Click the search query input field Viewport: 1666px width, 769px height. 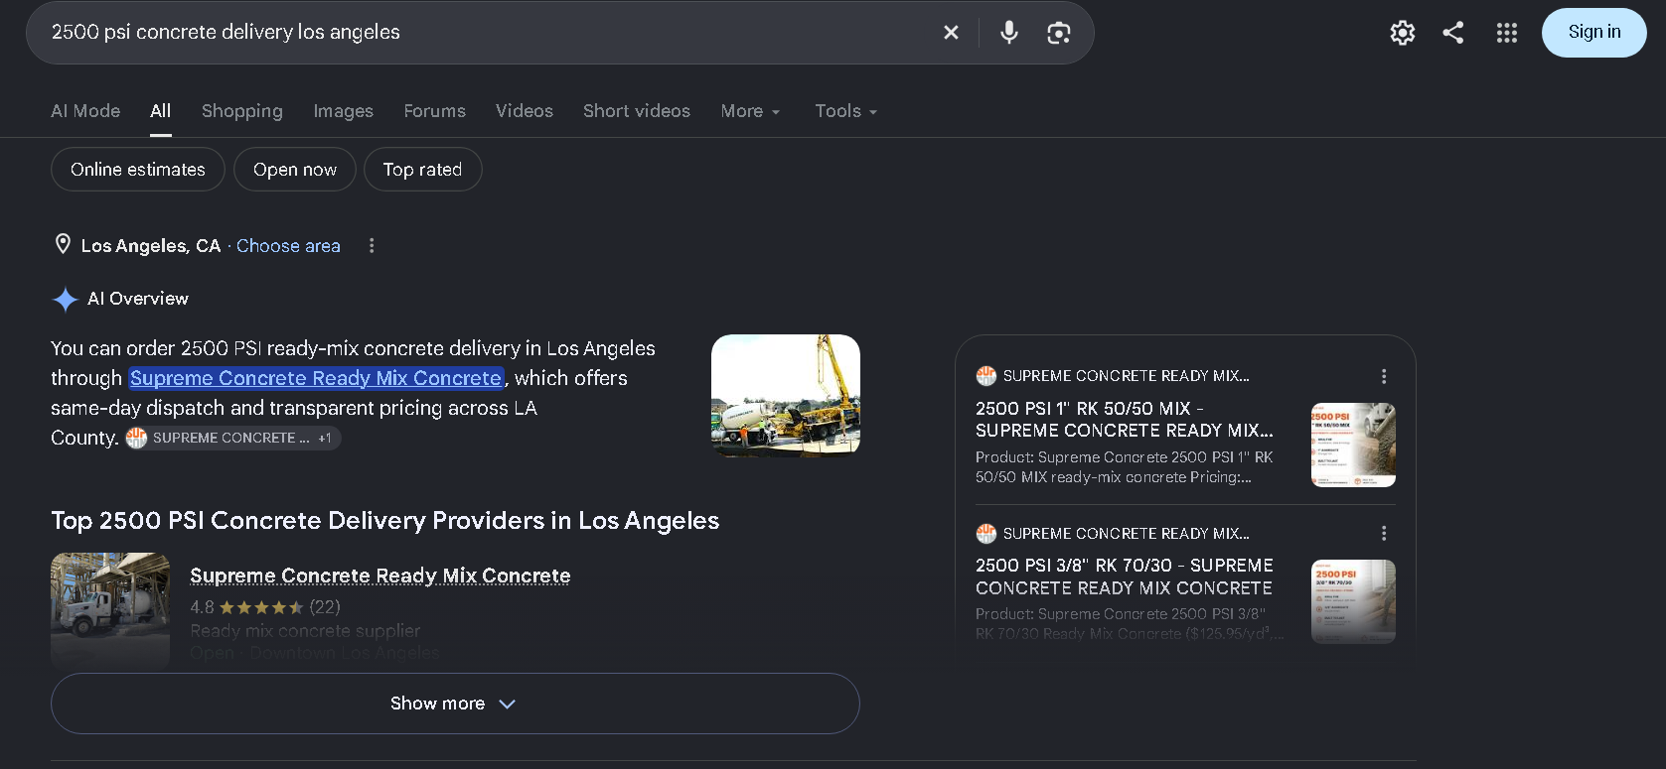coord(487,33)
